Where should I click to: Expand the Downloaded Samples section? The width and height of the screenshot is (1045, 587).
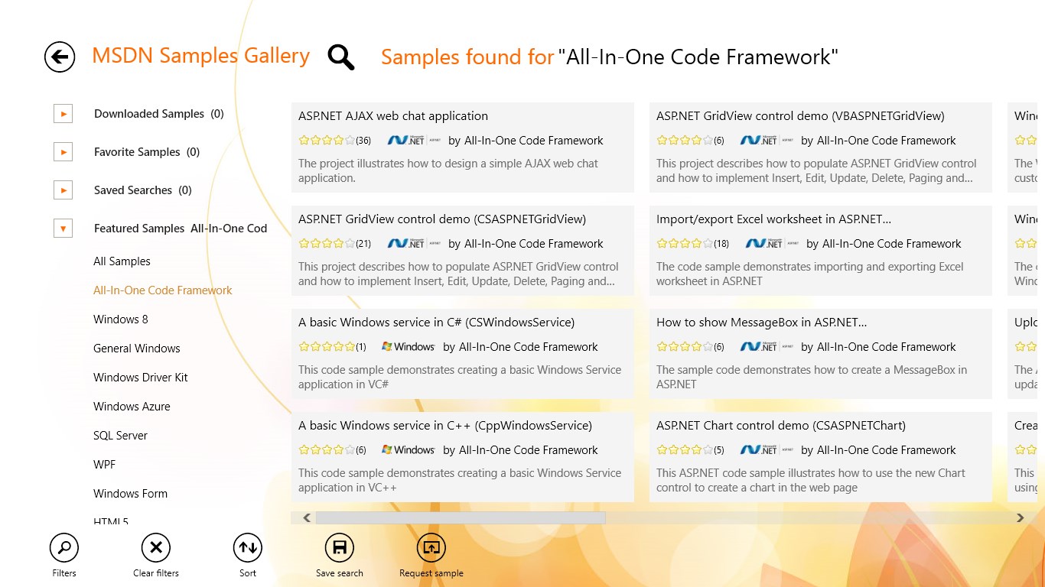(x=63, y=114)
